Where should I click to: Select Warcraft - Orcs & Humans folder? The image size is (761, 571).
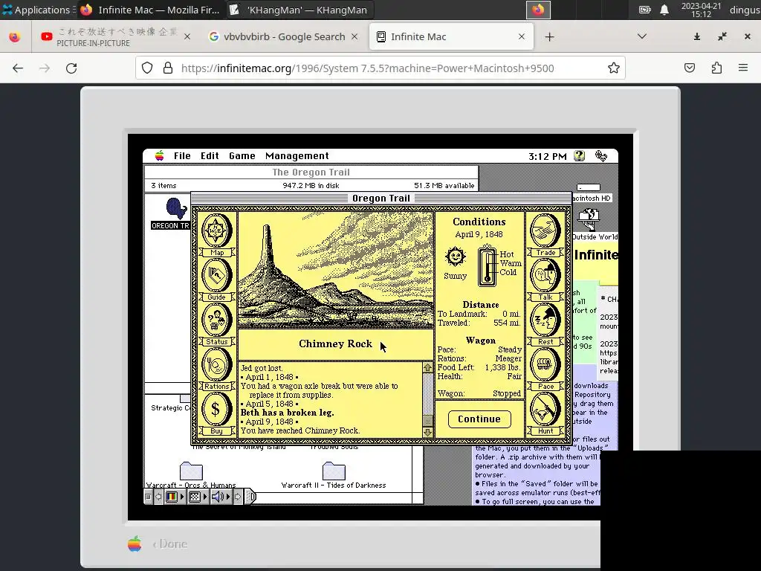click(191, 471)
